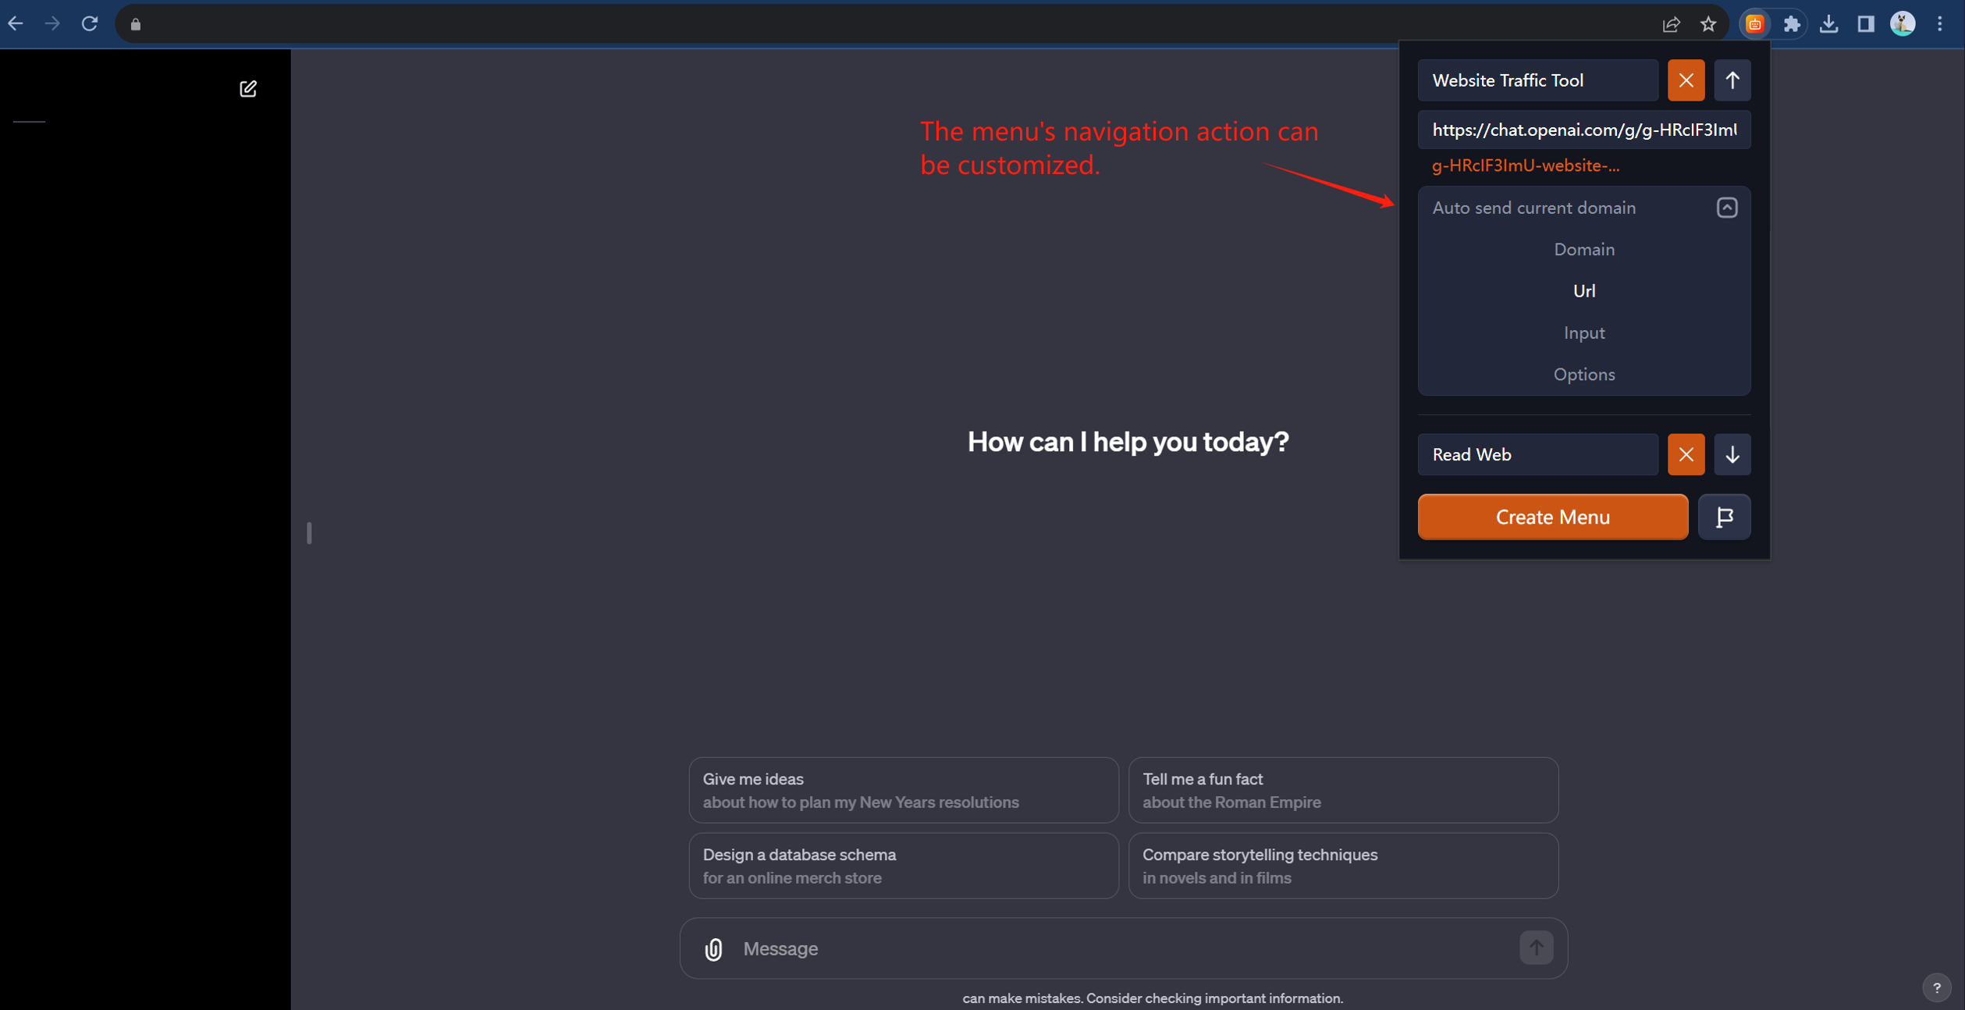
Task: Move Website Traffic Tool menu up
Action: [x=1732, y=80]
